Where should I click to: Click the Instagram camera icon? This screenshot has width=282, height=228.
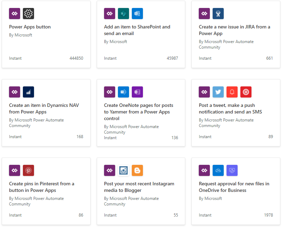(123, 170)
